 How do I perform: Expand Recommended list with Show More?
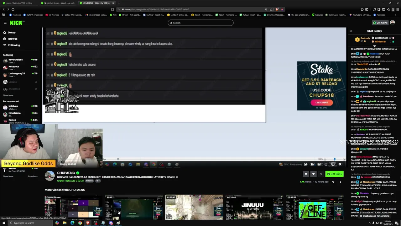[8, 176]
